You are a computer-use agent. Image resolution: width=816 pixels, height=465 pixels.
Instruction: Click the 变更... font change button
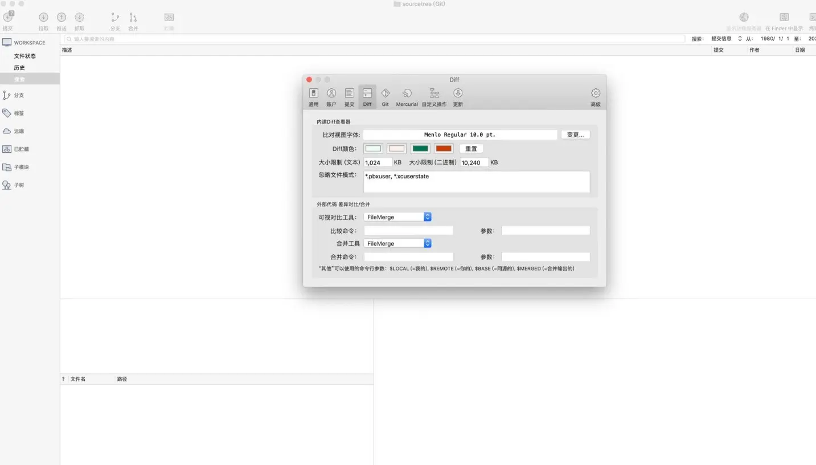[x=576, y=135]
